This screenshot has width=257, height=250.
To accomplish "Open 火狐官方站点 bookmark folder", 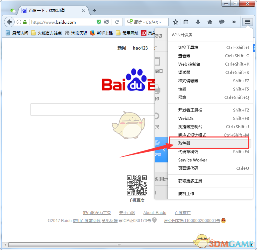I will tap(46, 33).
